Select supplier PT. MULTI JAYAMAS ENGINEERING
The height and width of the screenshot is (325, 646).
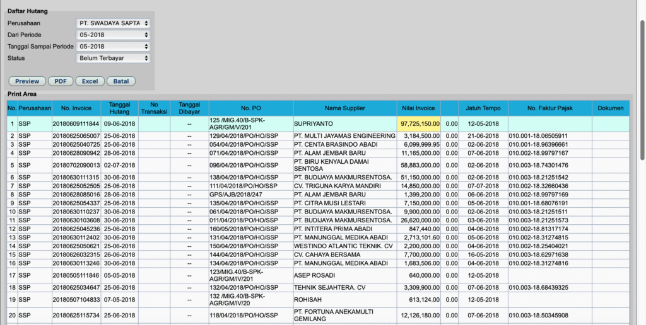[x=344, y=136]
